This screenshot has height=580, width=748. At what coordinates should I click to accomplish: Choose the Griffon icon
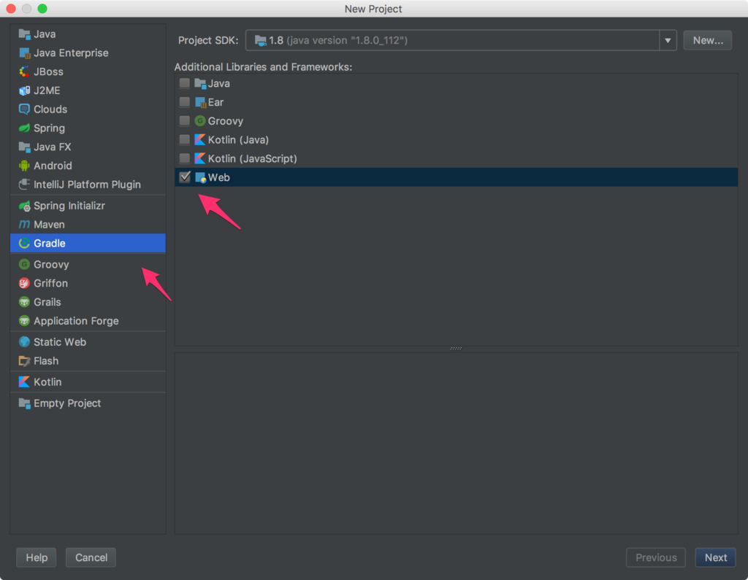(24, 284)
